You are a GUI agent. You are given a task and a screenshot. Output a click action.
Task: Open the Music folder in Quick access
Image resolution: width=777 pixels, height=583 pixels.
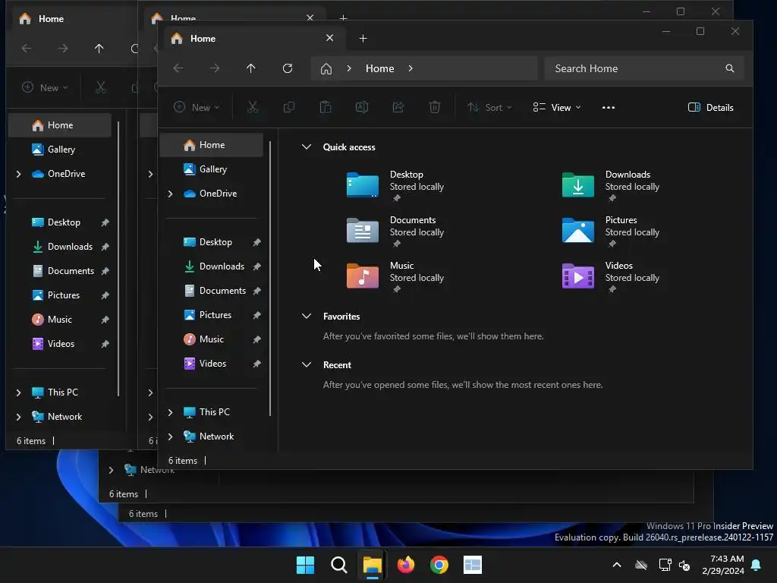coord(362,276)
